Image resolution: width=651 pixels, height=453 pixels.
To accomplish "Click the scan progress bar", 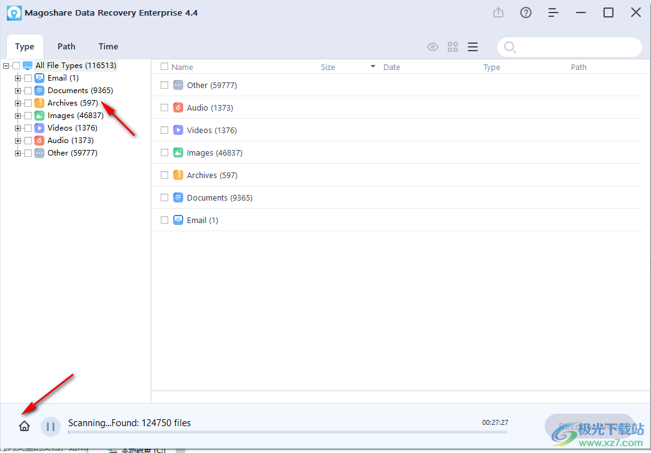I will 288,432.
